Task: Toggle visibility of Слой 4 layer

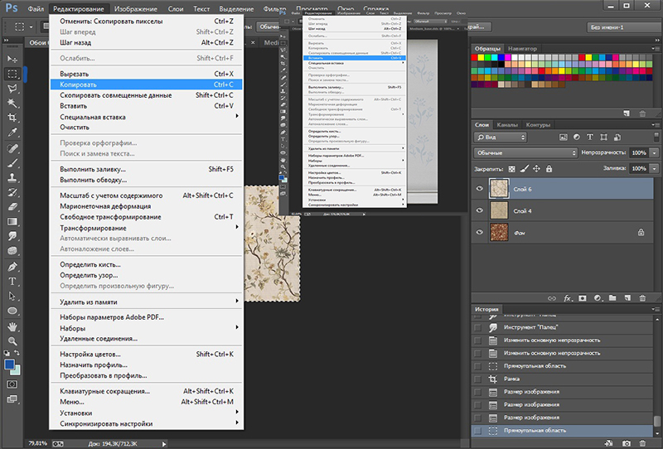Action: click(479, 211)
